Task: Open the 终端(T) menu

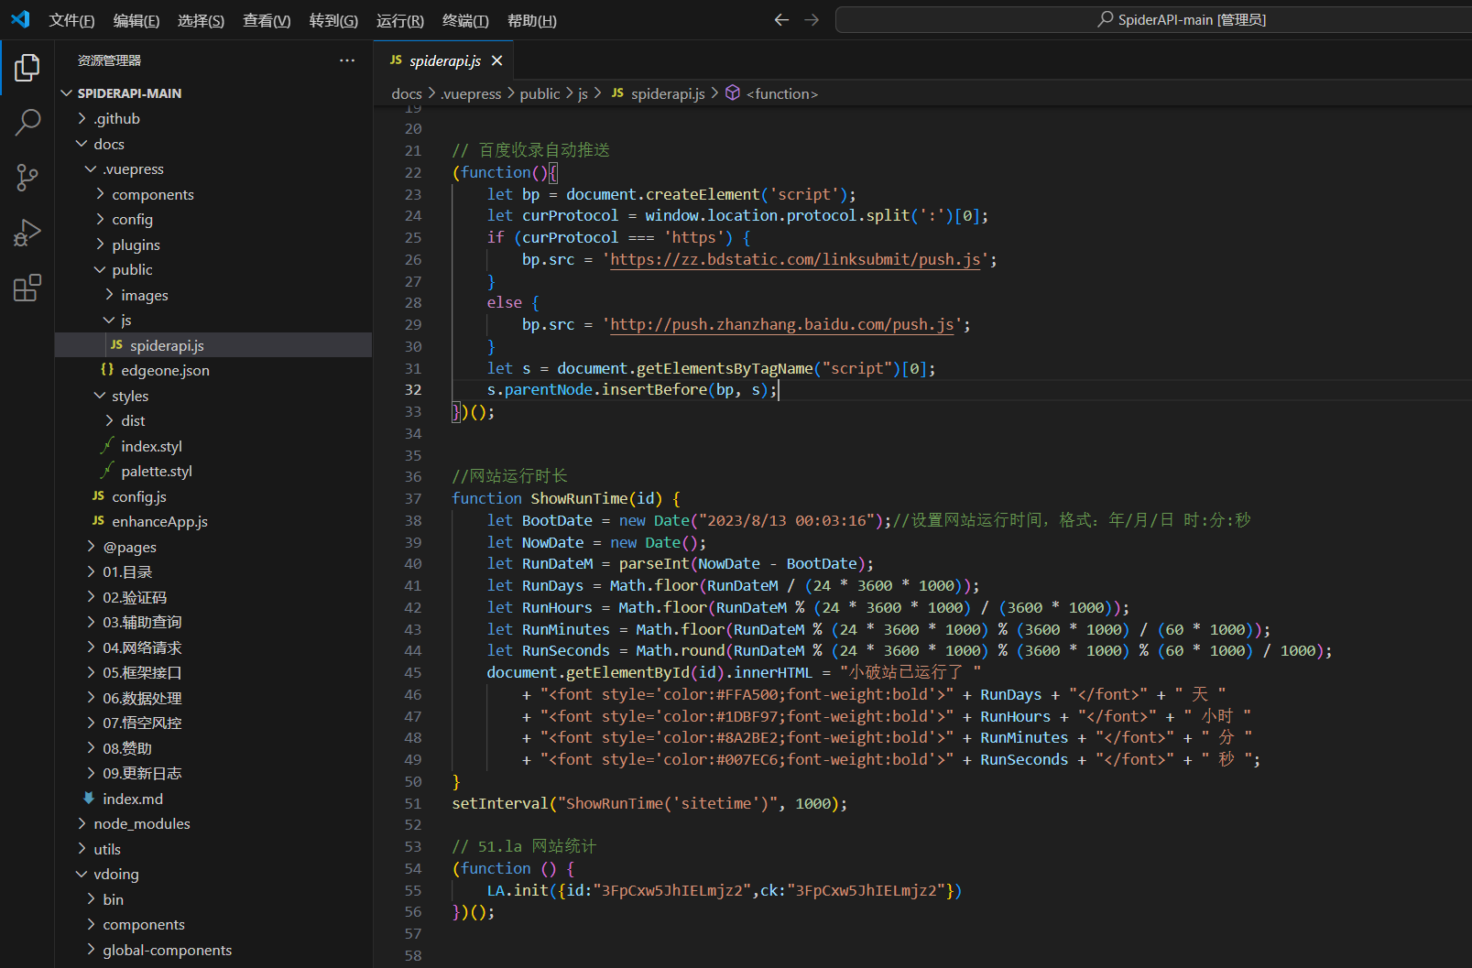Action: point(465,20)
